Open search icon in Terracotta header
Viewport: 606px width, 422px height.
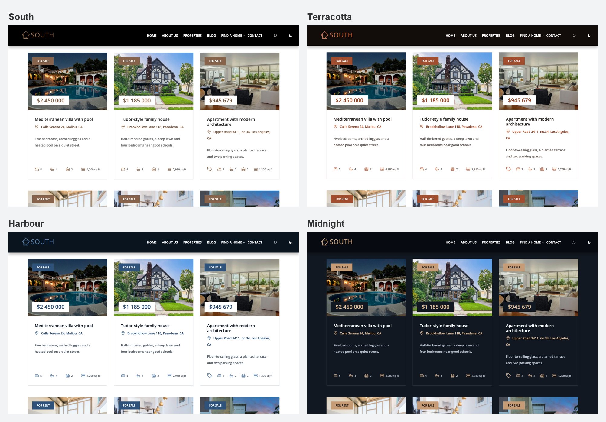pyautogui.click(x=574, y=36)
